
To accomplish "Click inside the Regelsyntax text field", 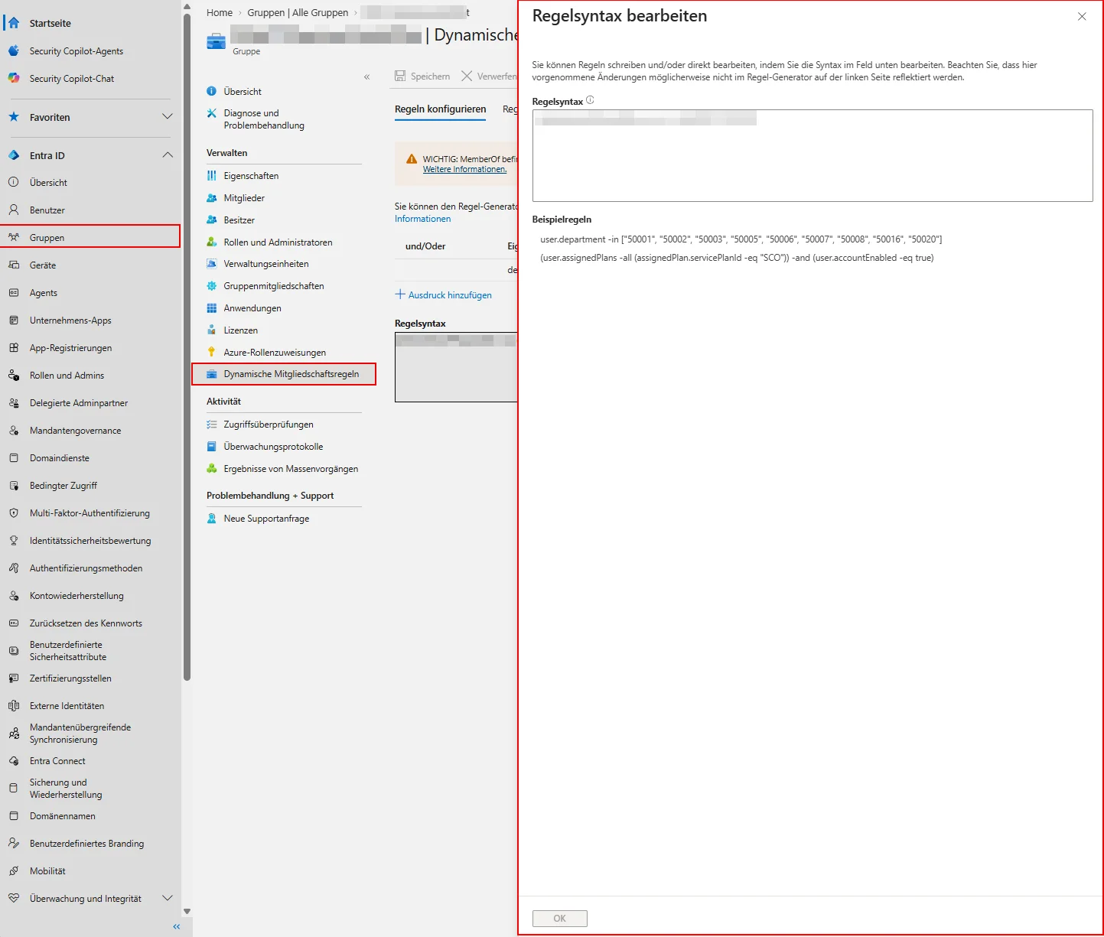I will pos(813,155).
